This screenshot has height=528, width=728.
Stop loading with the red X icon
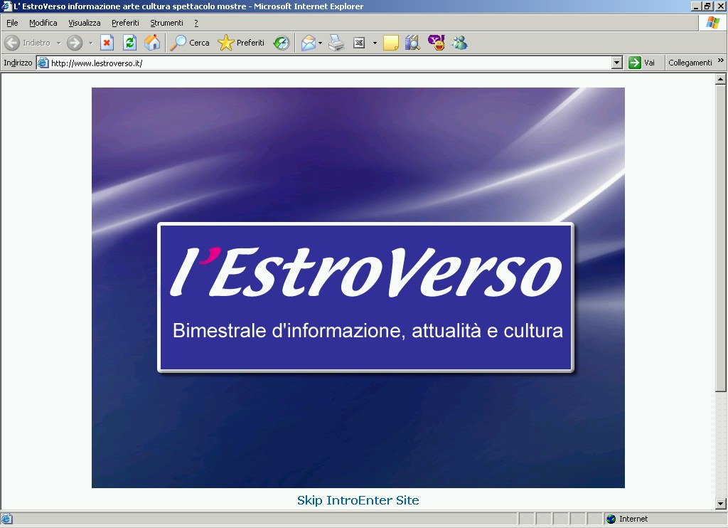pyautogui.click(x=107, y=43)
